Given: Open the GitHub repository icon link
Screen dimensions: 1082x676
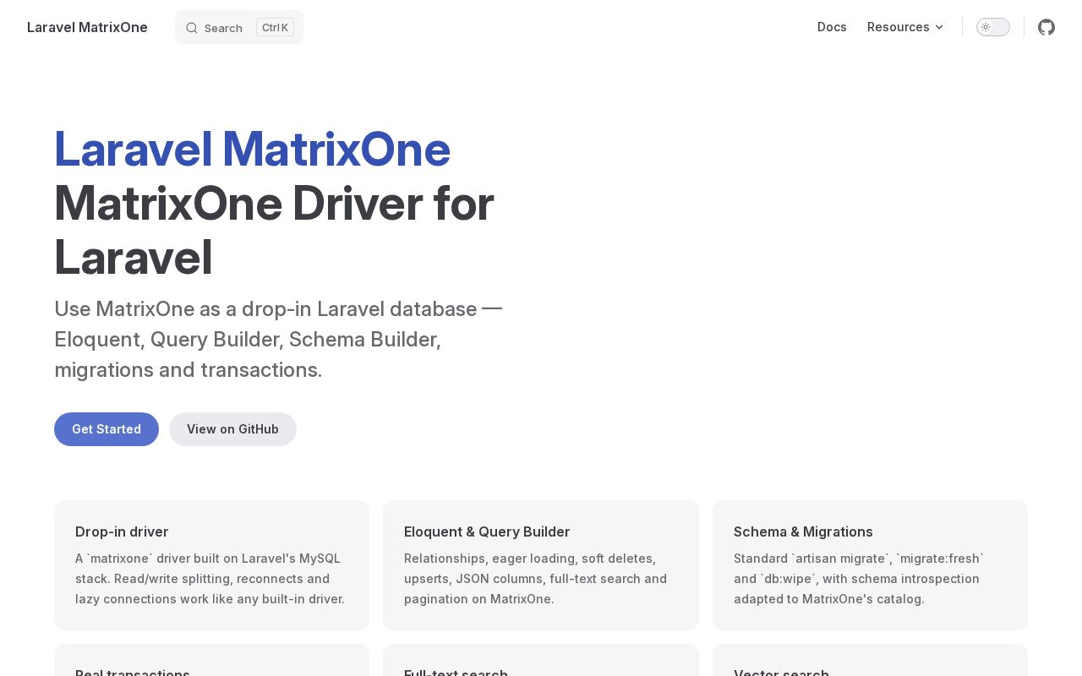Looking at the screenshot, I should (x=1046, y=27).
